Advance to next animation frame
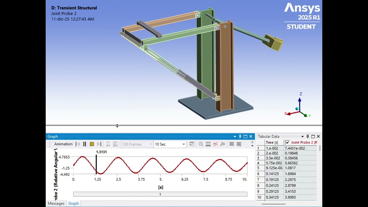Screen dimensions: 368x207 [99, 144]
